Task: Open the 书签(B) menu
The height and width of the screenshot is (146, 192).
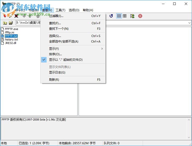Action: click(x=34, y=10)
